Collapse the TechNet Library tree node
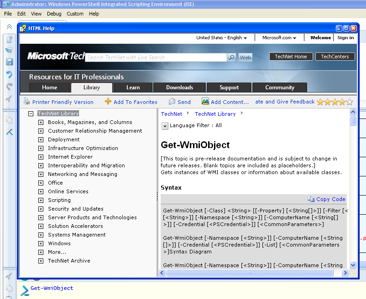 tap(31, 114)
